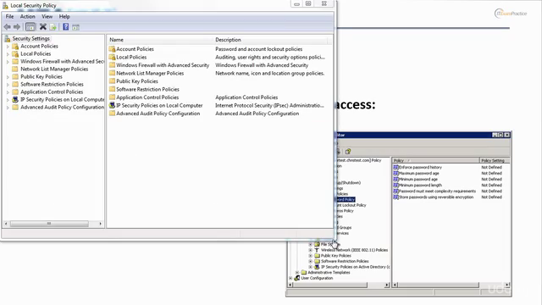Open the File menu
The height and width of the screenshot is (305, 542).
point(9,17)
